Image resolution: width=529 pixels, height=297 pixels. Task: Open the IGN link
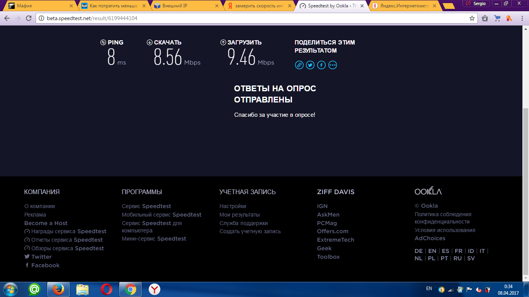coord(322,206)
